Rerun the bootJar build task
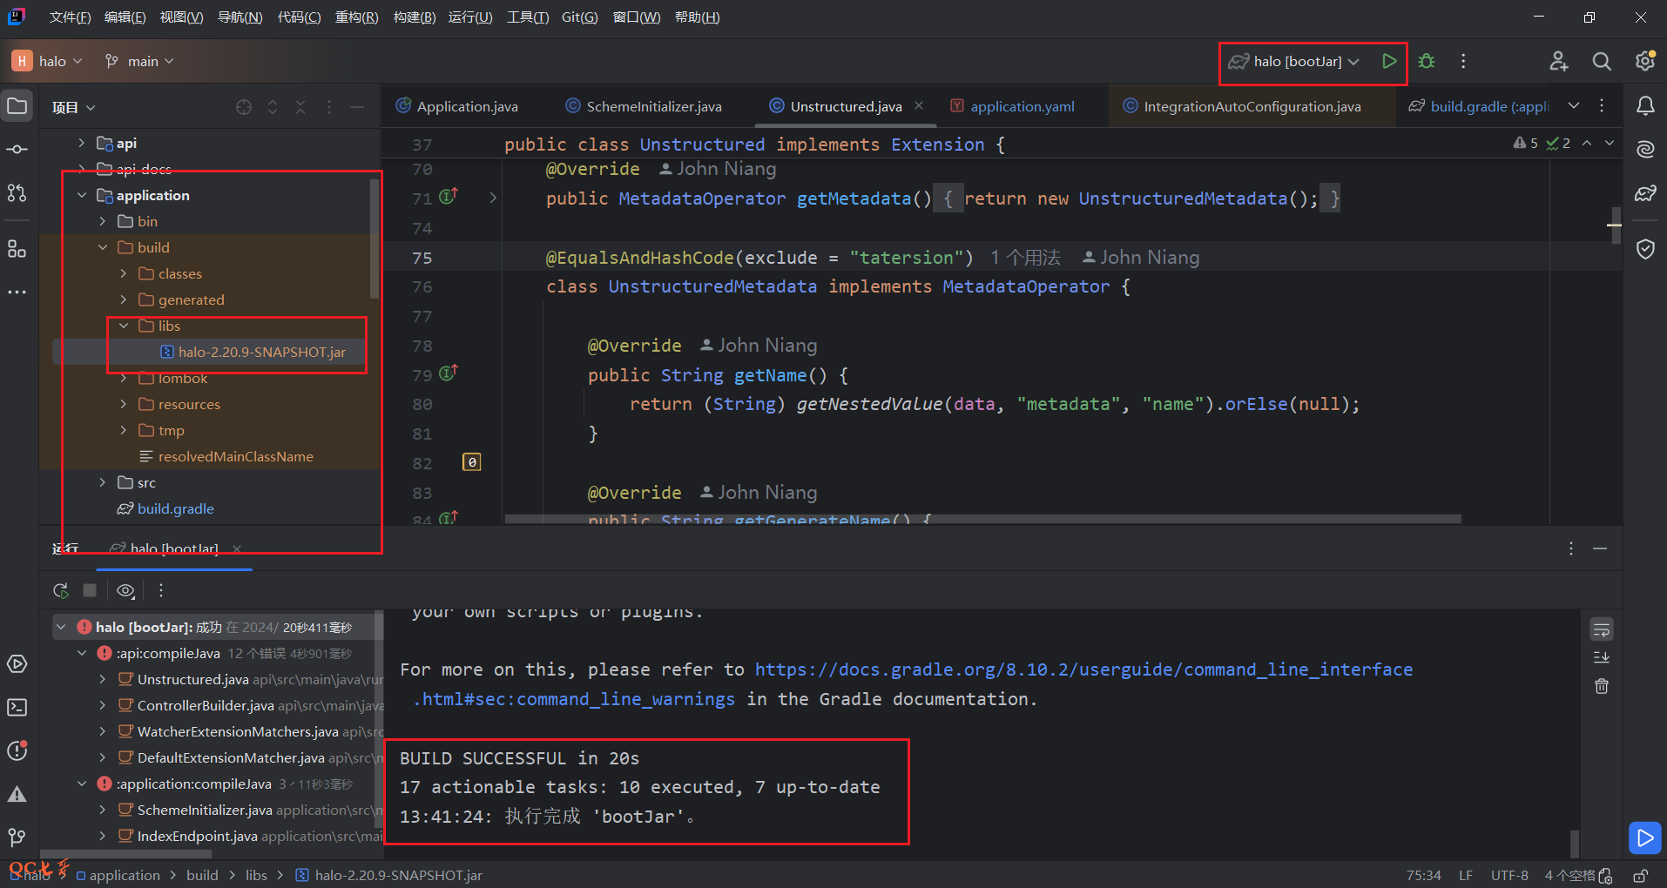This screenshot has width=1667, height=888. coord(61,591)
